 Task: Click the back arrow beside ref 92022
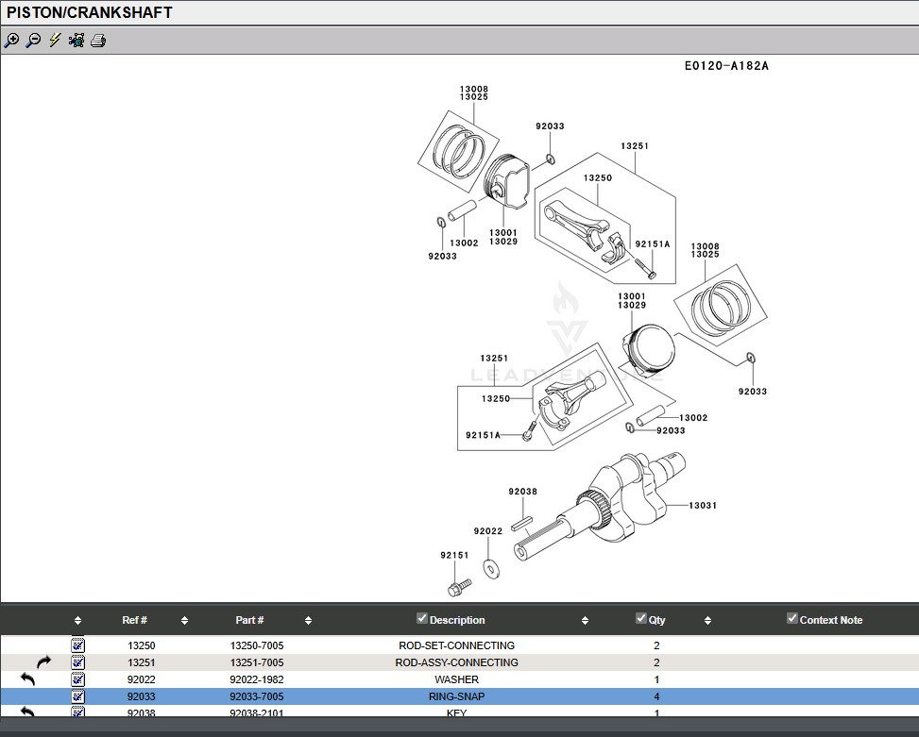[27, 679]
